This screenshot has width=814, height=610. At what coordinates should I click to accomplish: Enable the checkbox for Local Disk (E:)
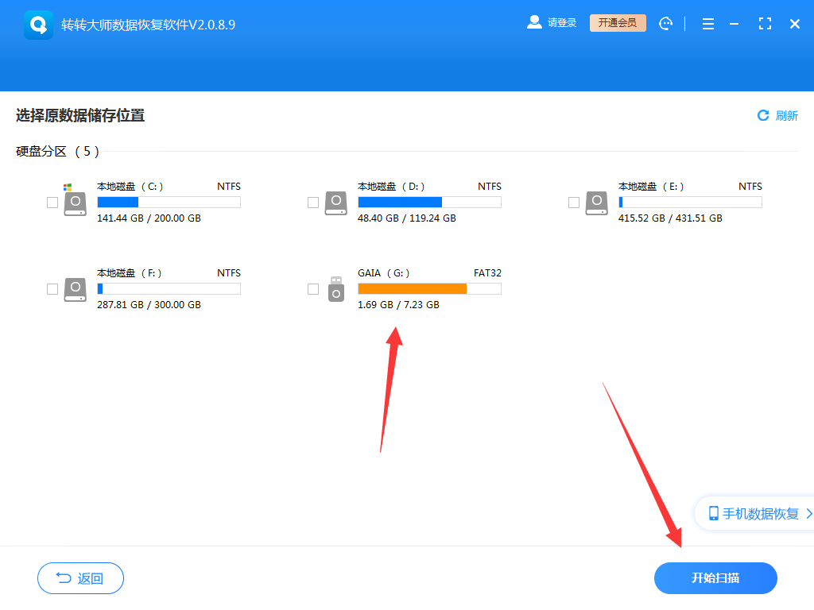pyautogui.click(x=574, y=203)
